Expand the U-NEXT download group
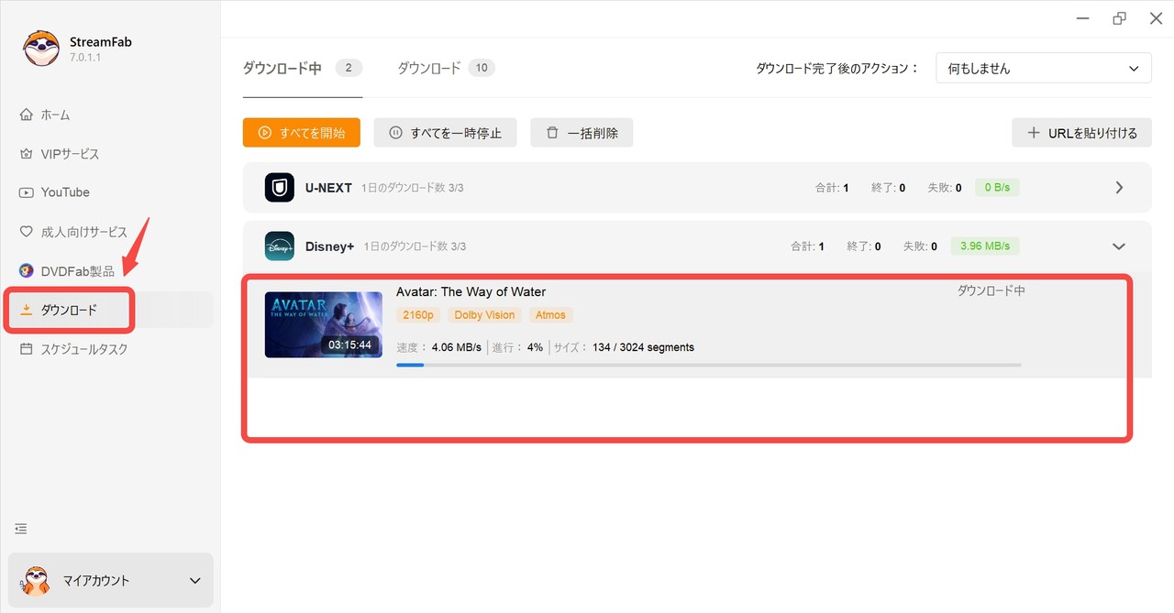1174x613 pixels. click(x=1118, y=188)
